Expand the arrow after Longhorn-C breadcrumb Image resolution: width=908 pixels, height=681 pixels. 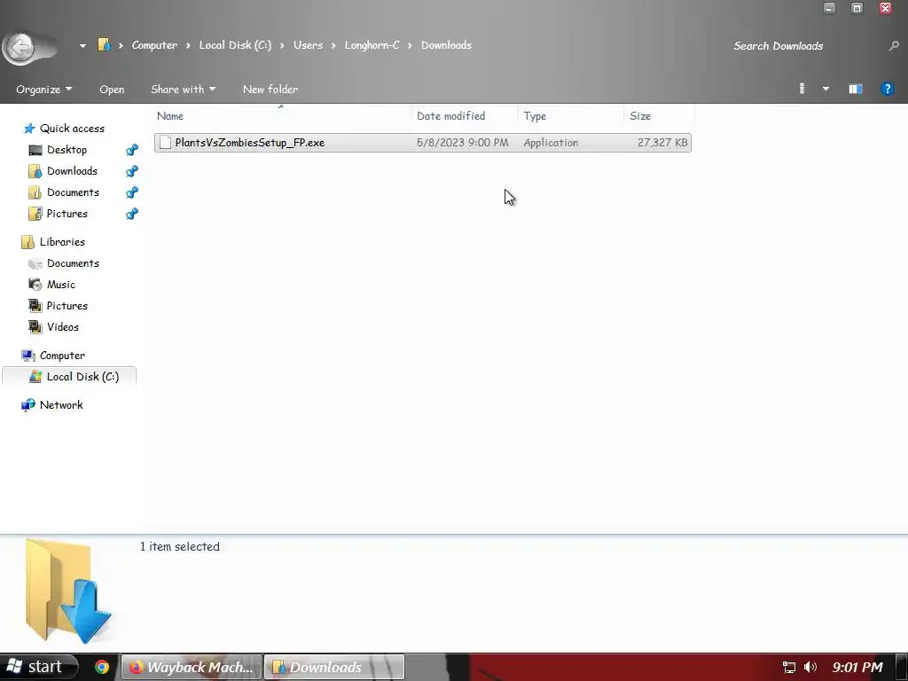pyautogui.click(x=410, y=45)
